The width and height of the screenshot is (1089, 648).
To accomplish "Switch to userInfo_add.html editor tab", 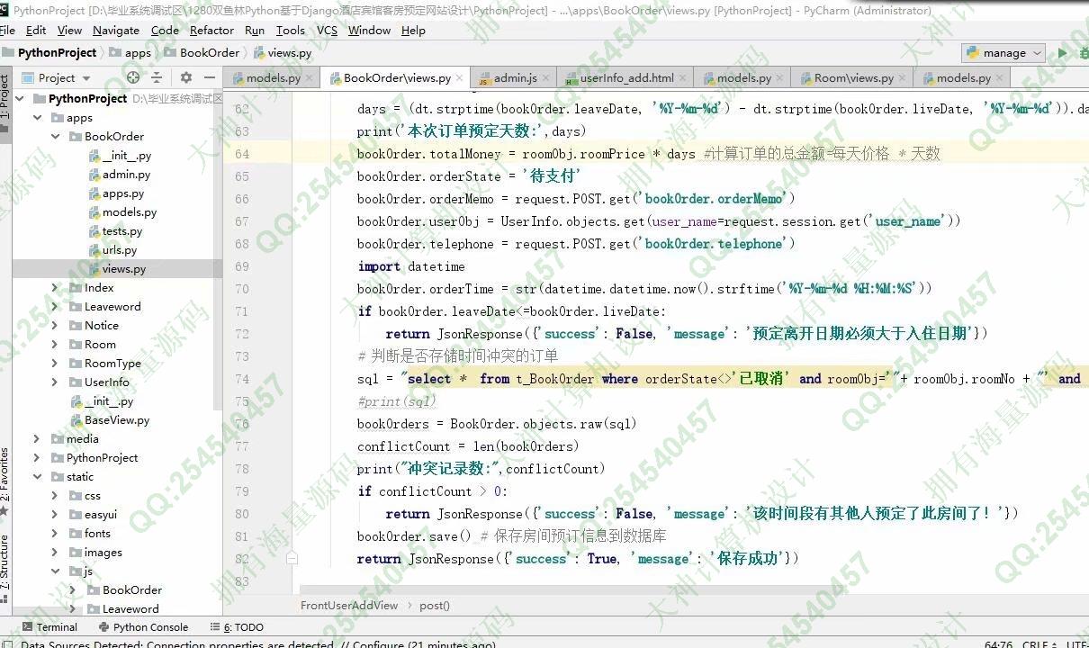I will pyautogui.click(x=625, y=77).
